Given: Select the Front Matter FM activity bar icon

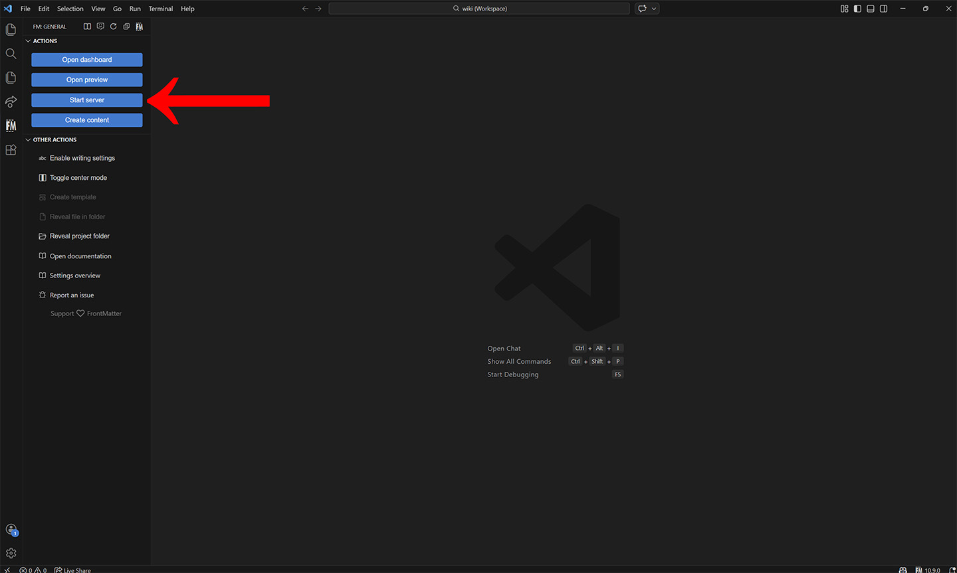Looking at the screenshot, I should [11, 125].
